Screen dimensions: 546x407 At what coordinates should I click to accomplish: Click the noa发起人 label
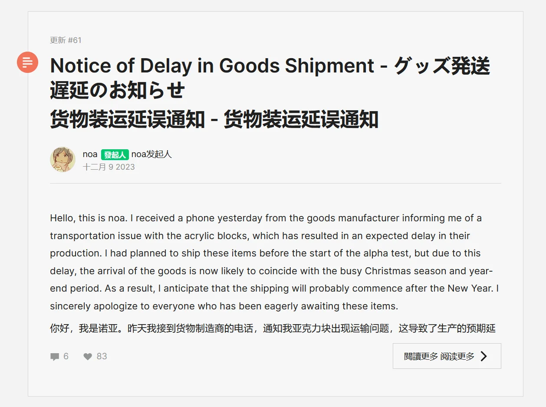(151, 154)
